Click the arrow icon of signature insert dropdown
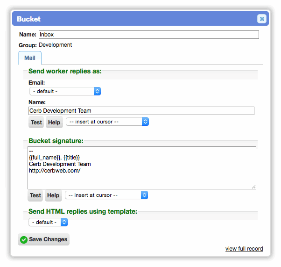This screenshot has width=281, height=267. [x=144, y=195]
